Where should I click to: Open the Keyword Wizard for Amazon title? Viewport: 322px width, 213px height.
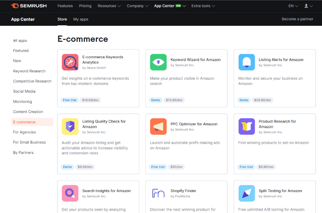point(196,59)
